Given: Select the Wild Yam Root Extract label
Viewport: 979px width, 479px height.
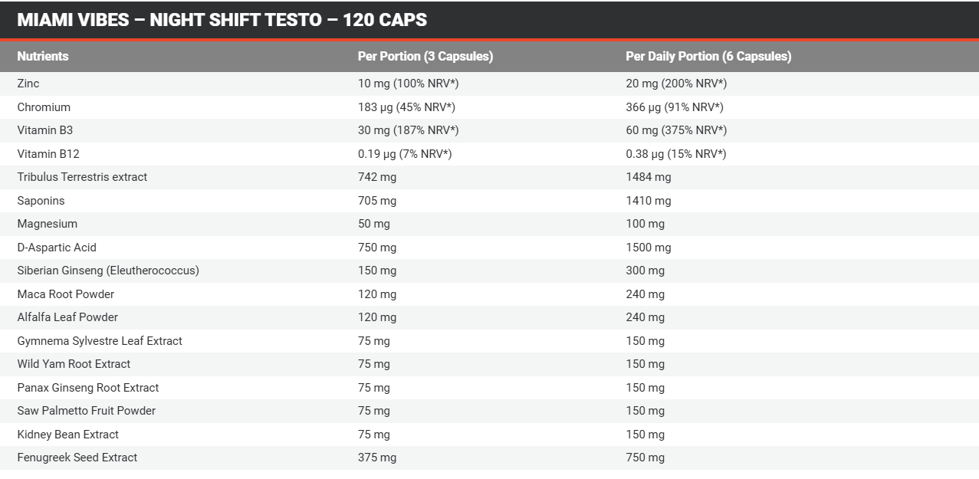Looking at the screenshot, I should (x=74, y=364).
